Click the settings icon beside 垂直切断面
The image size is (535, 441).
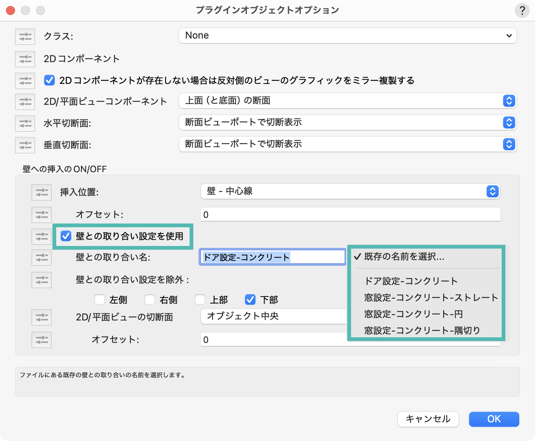point(25,145)
